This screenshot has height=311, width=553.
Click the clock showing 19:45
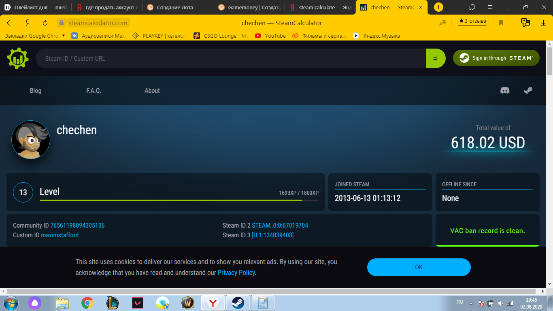[532, 300]
